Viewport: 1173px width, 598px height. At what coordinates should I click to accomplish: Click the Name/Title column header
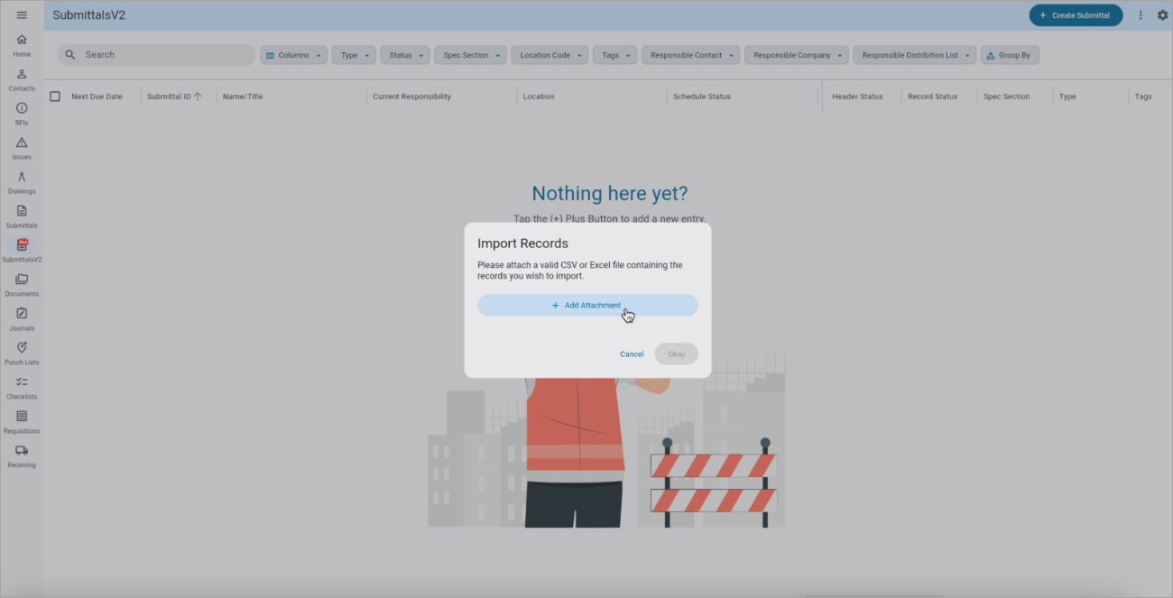(243, 97)
